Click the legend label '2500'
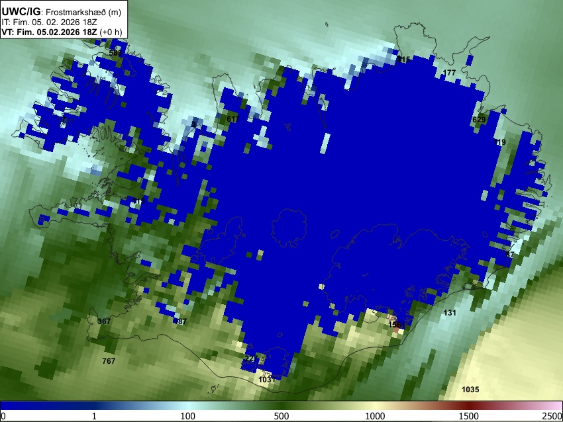Viewport: 563px width, 422px height. point(552,416)
